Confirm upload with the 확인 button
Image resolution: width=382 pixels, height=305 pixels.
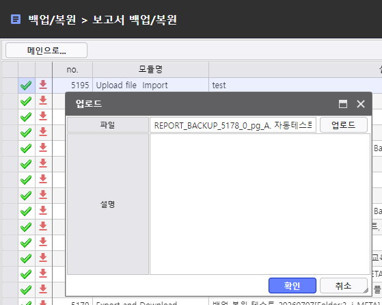[x=292, y=285]
